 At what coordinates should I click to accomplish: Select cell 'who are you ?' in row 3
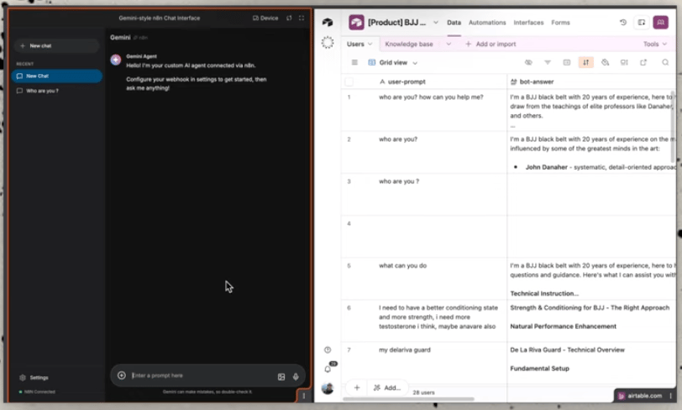pyautogui.click(x=424, y=194)
